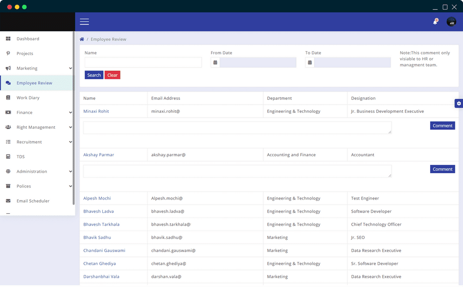463x287 pixels.
Task: Open Bhavik Sadhu employee link
Action: (x=97, y=237)
